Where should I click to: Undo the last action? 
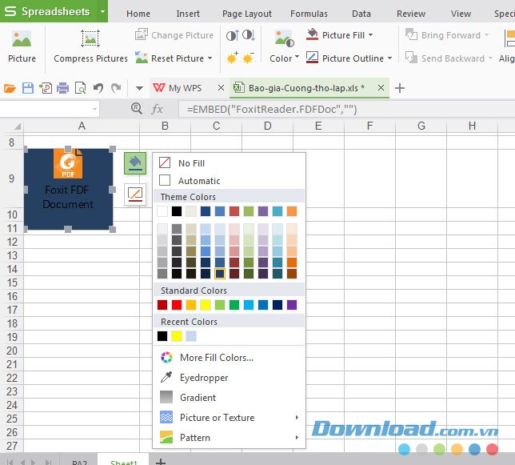click(98, 88)
